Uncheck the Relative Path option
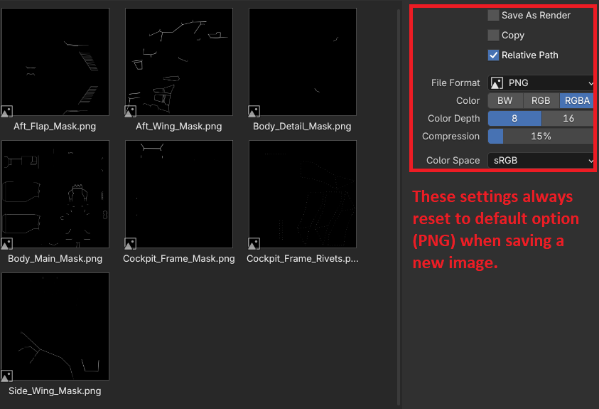599x409 pixels. (493, 55)
